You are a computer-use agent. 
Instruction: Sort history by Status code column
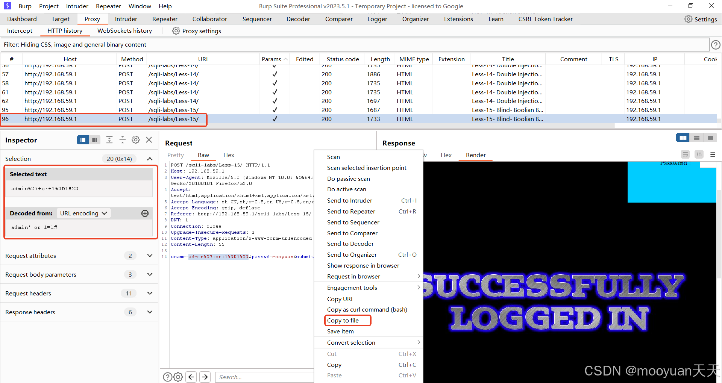343,59
